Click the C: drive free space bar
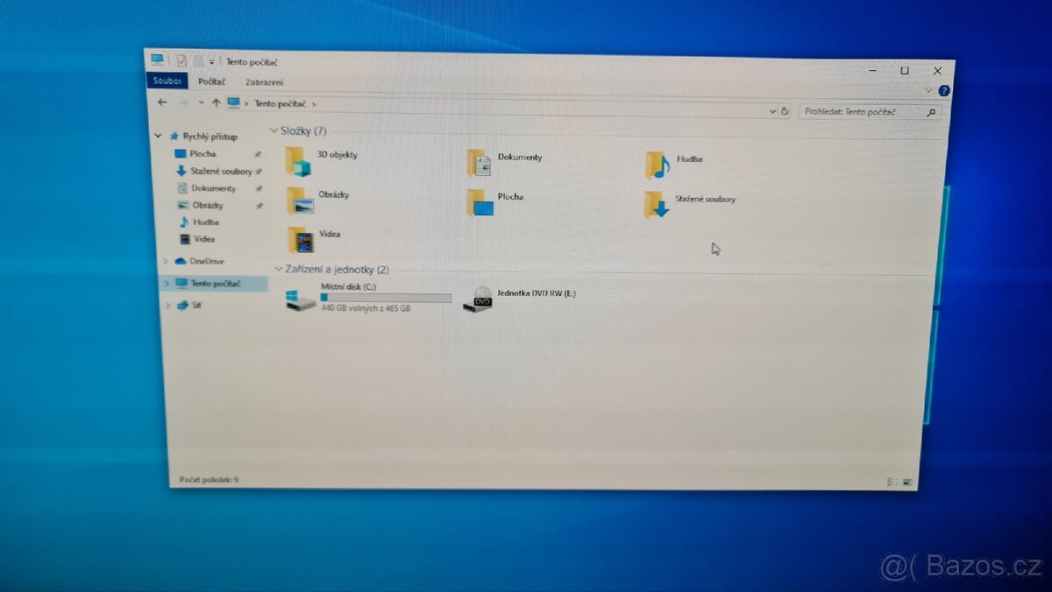1052x592 pixels. click(386, 297)
